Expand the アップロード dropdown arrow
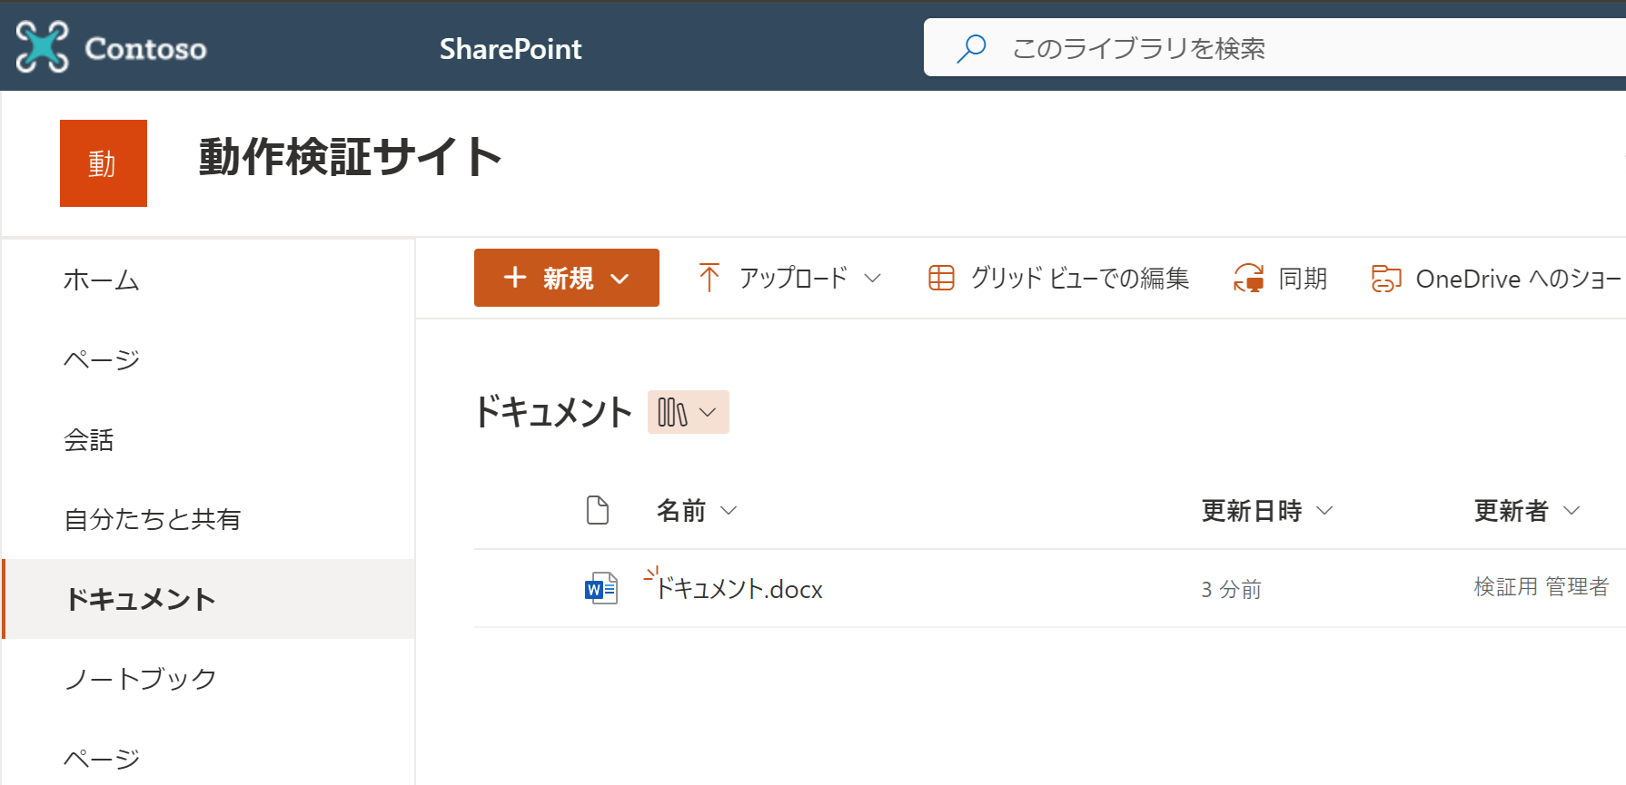 click(x=872, y=278)
